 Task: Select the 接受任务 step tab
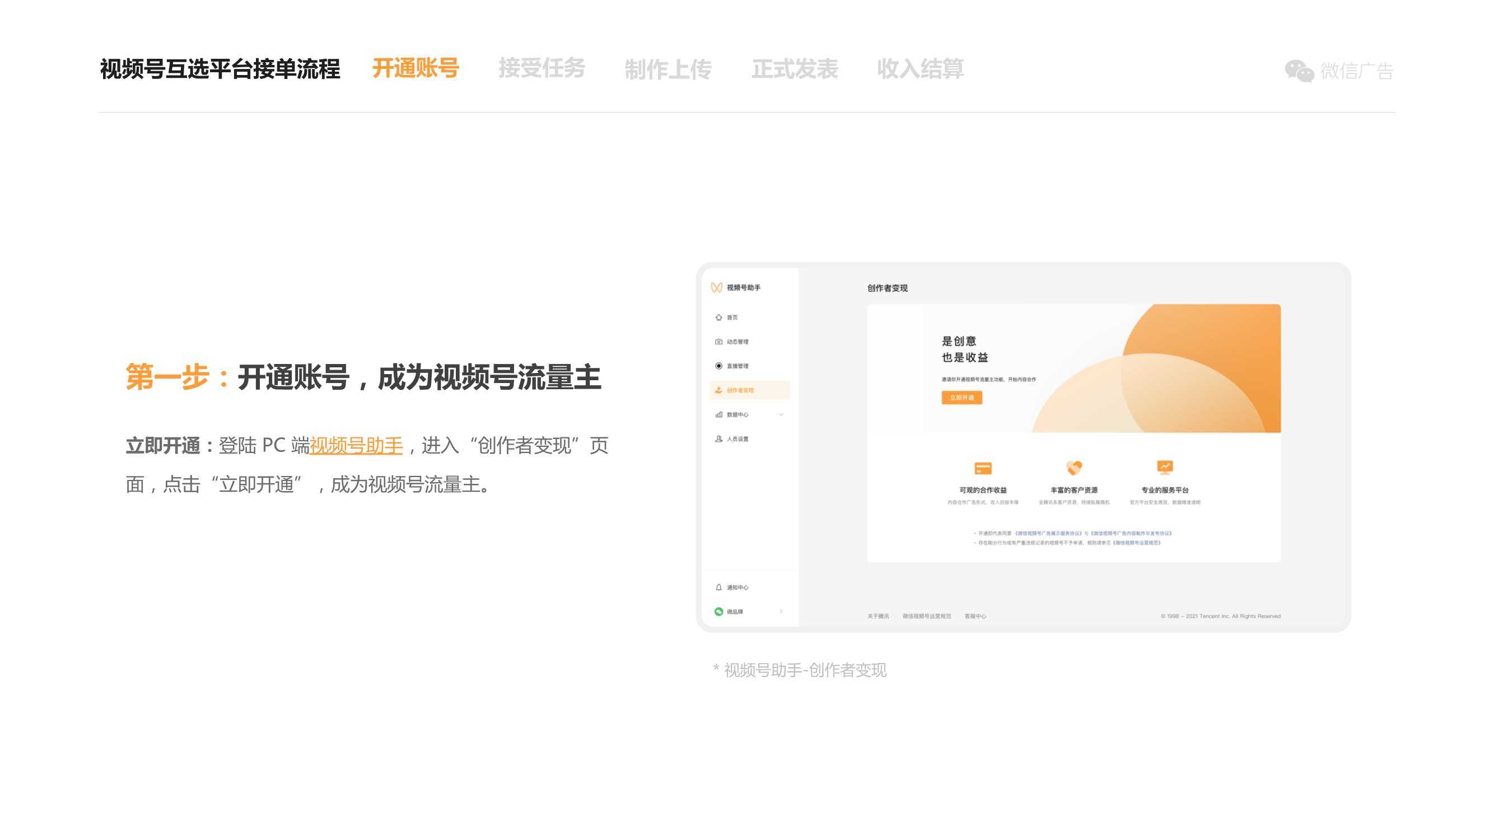542,68
